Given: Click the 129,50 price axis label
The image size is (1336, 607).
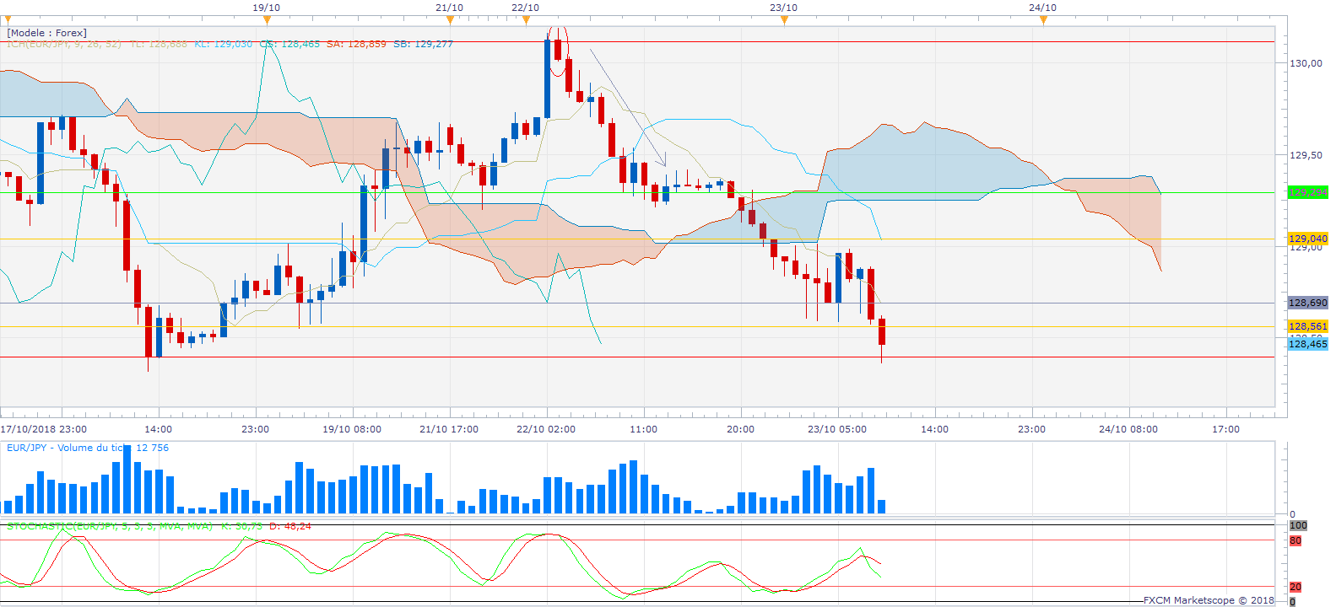Looking at the screenshot, I should 1306,155.
